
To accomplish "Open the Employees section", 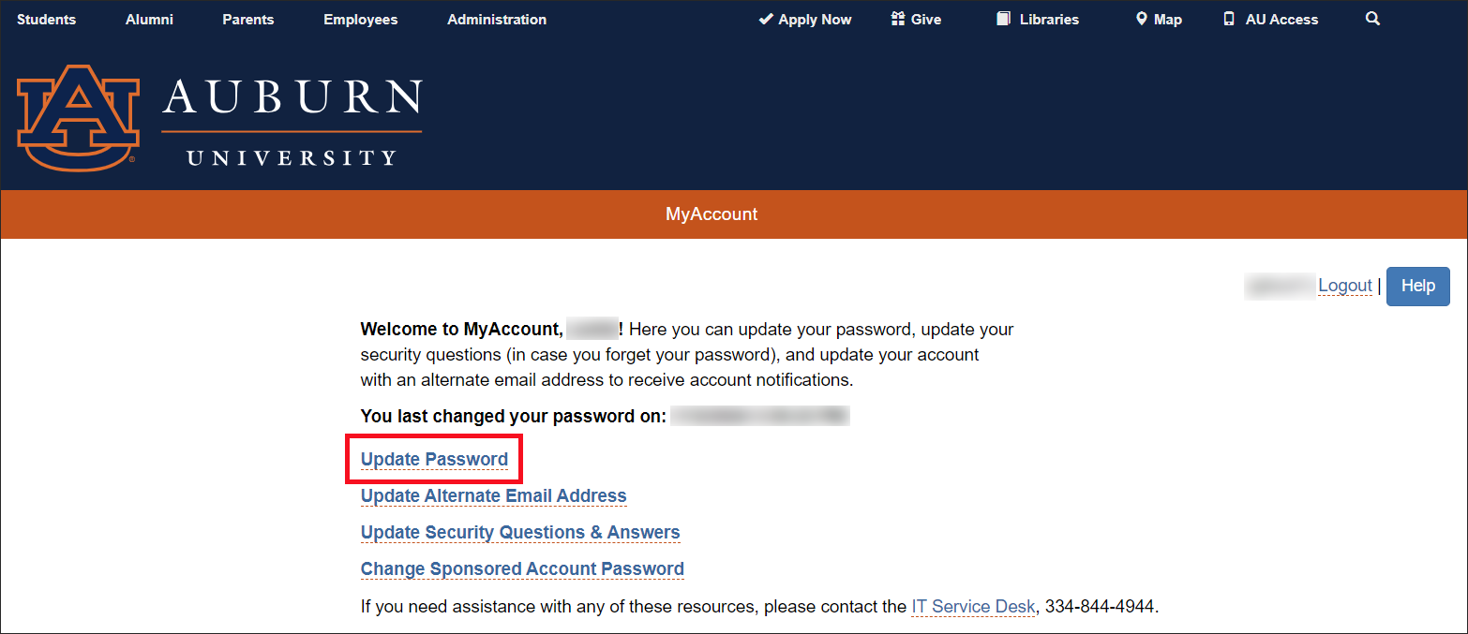I will click(x=360, y=19).
